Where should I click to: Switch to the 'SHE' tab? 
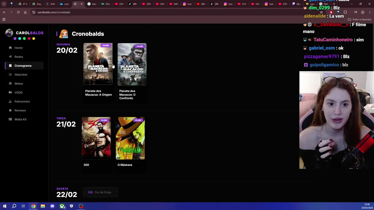point(51,4)
